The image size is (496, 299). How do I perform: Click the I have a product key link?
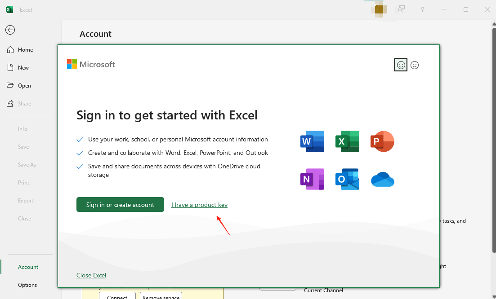coord(199,204)
